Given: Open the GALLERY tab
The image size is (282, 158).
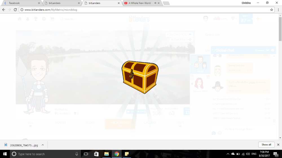Looking at the screenshot, I should [150, 124].
